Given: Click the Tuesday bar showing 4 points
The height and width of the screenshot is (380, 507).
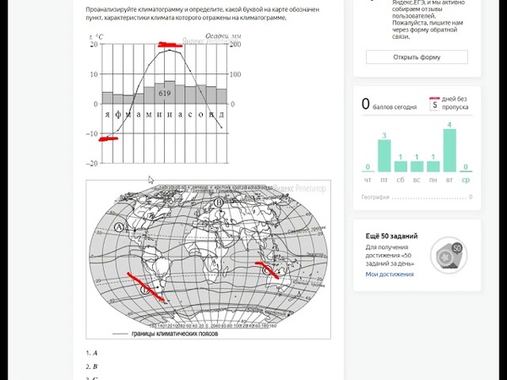Looking at the screenshot, I should tap(450, 150).
